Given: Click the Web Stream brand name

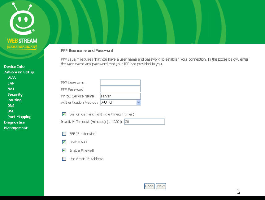Looking at the screenshot, I should coord(22,41).
